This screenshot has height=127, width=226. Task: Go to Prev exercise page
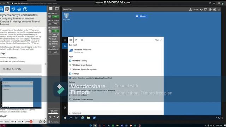1,122
